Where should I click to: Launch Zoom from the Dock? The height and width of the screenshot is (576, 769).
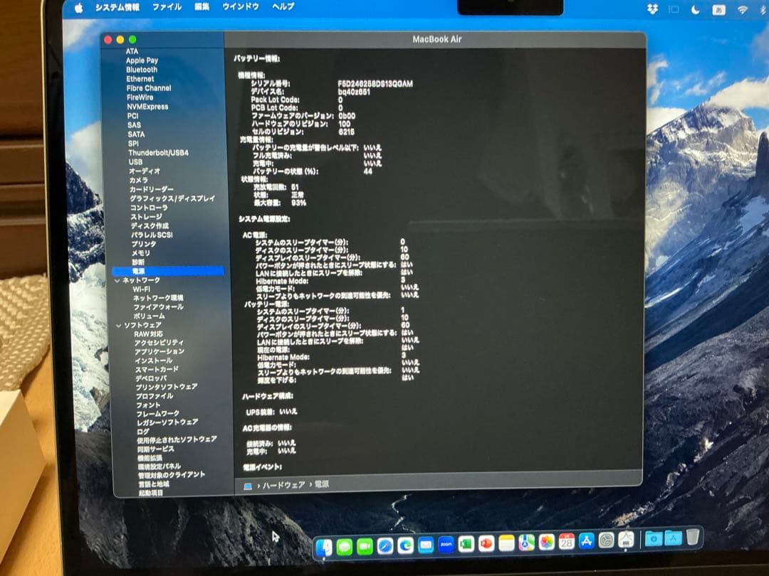(446, 544)
